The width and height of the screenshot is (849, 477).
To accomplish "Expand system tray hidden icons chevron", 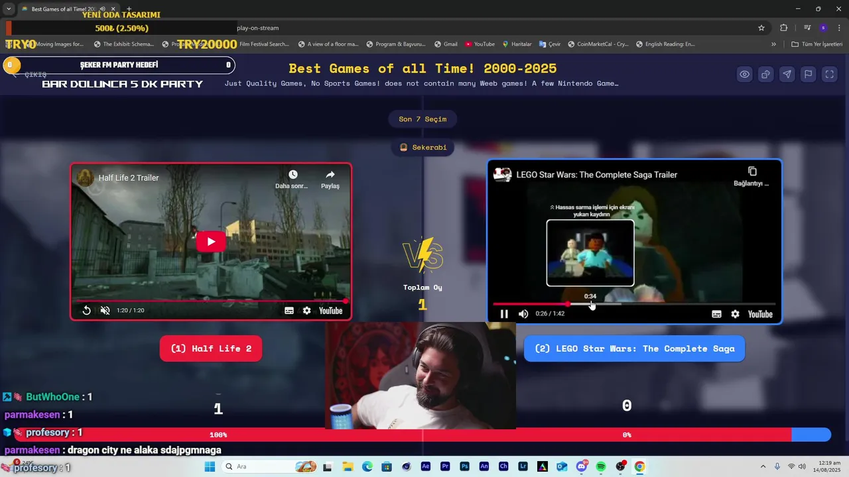I will (763, 466).
